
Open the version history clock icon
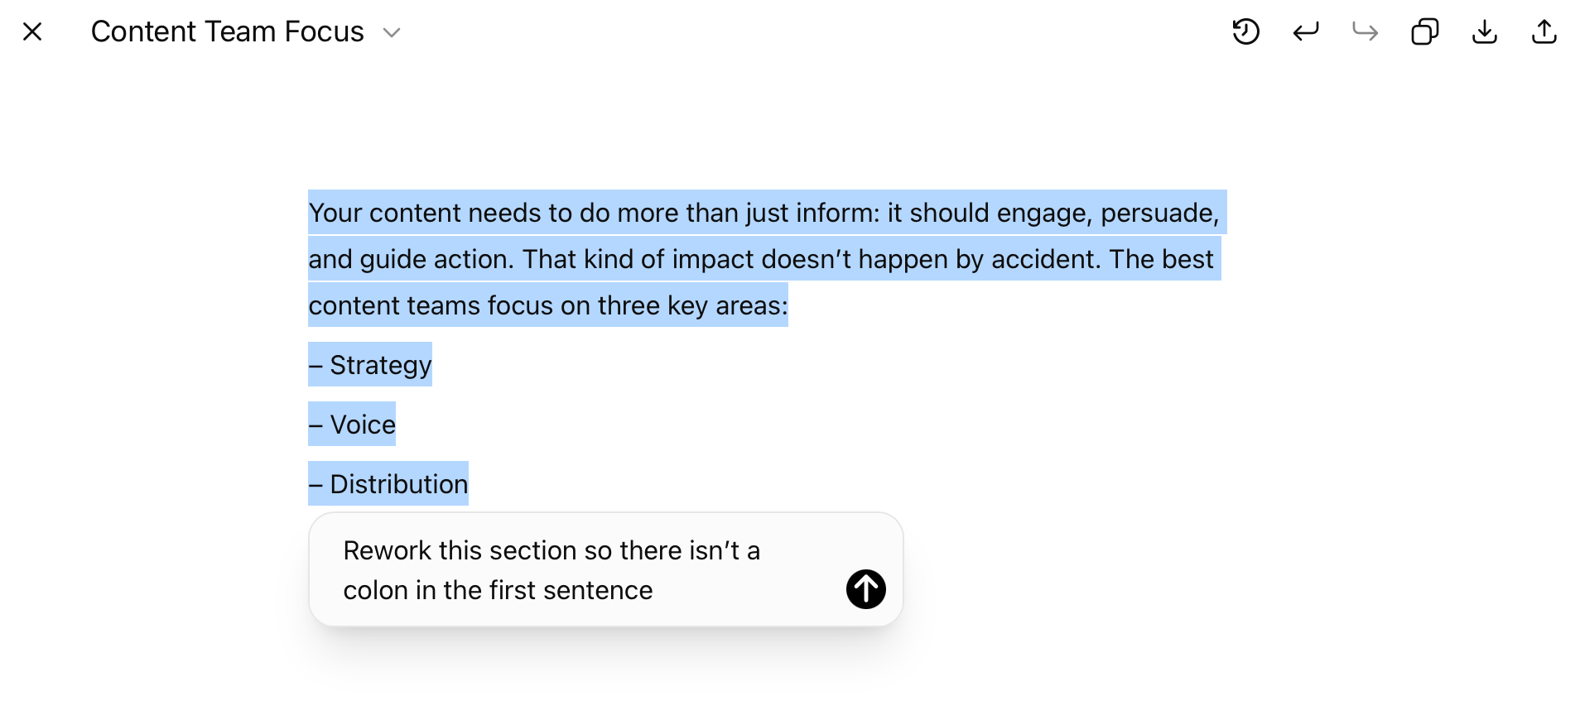tap(1245, 32)
